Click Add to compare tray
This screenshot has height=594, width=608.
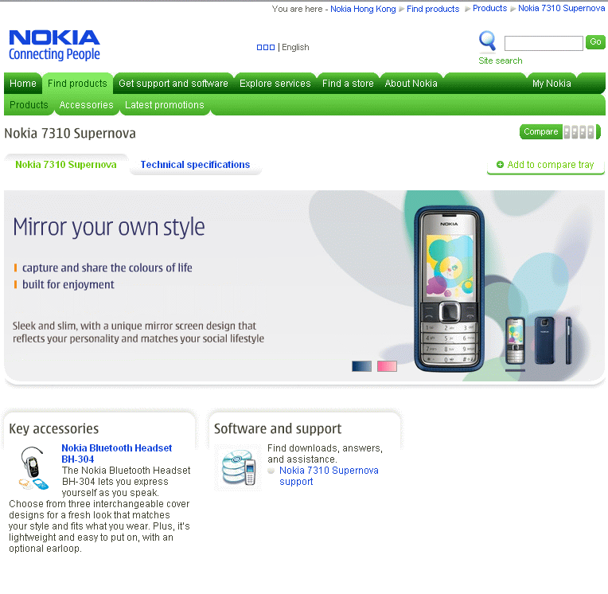[546, 165]
